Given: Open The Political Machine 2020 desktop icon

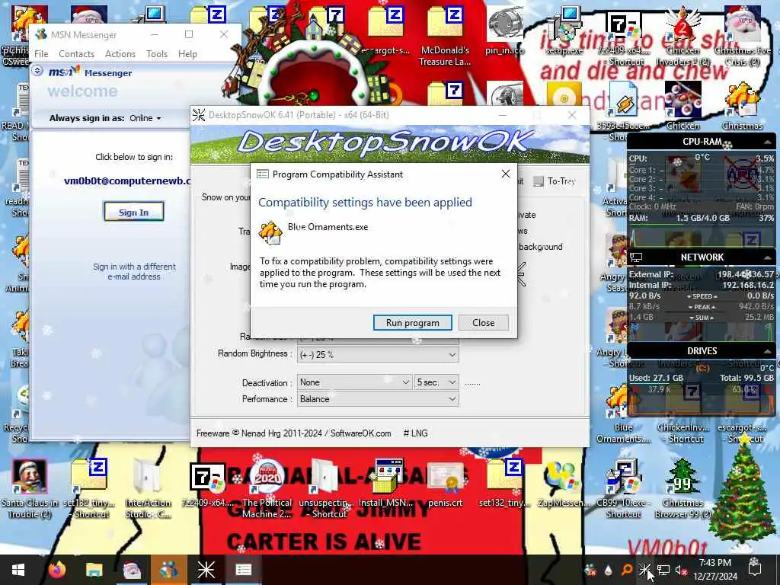Looking at the screenshot, I should point(267,489).
